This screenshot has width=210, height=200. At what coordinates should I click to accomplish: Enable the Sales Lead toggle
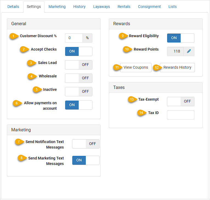click(x=79, y=65)
